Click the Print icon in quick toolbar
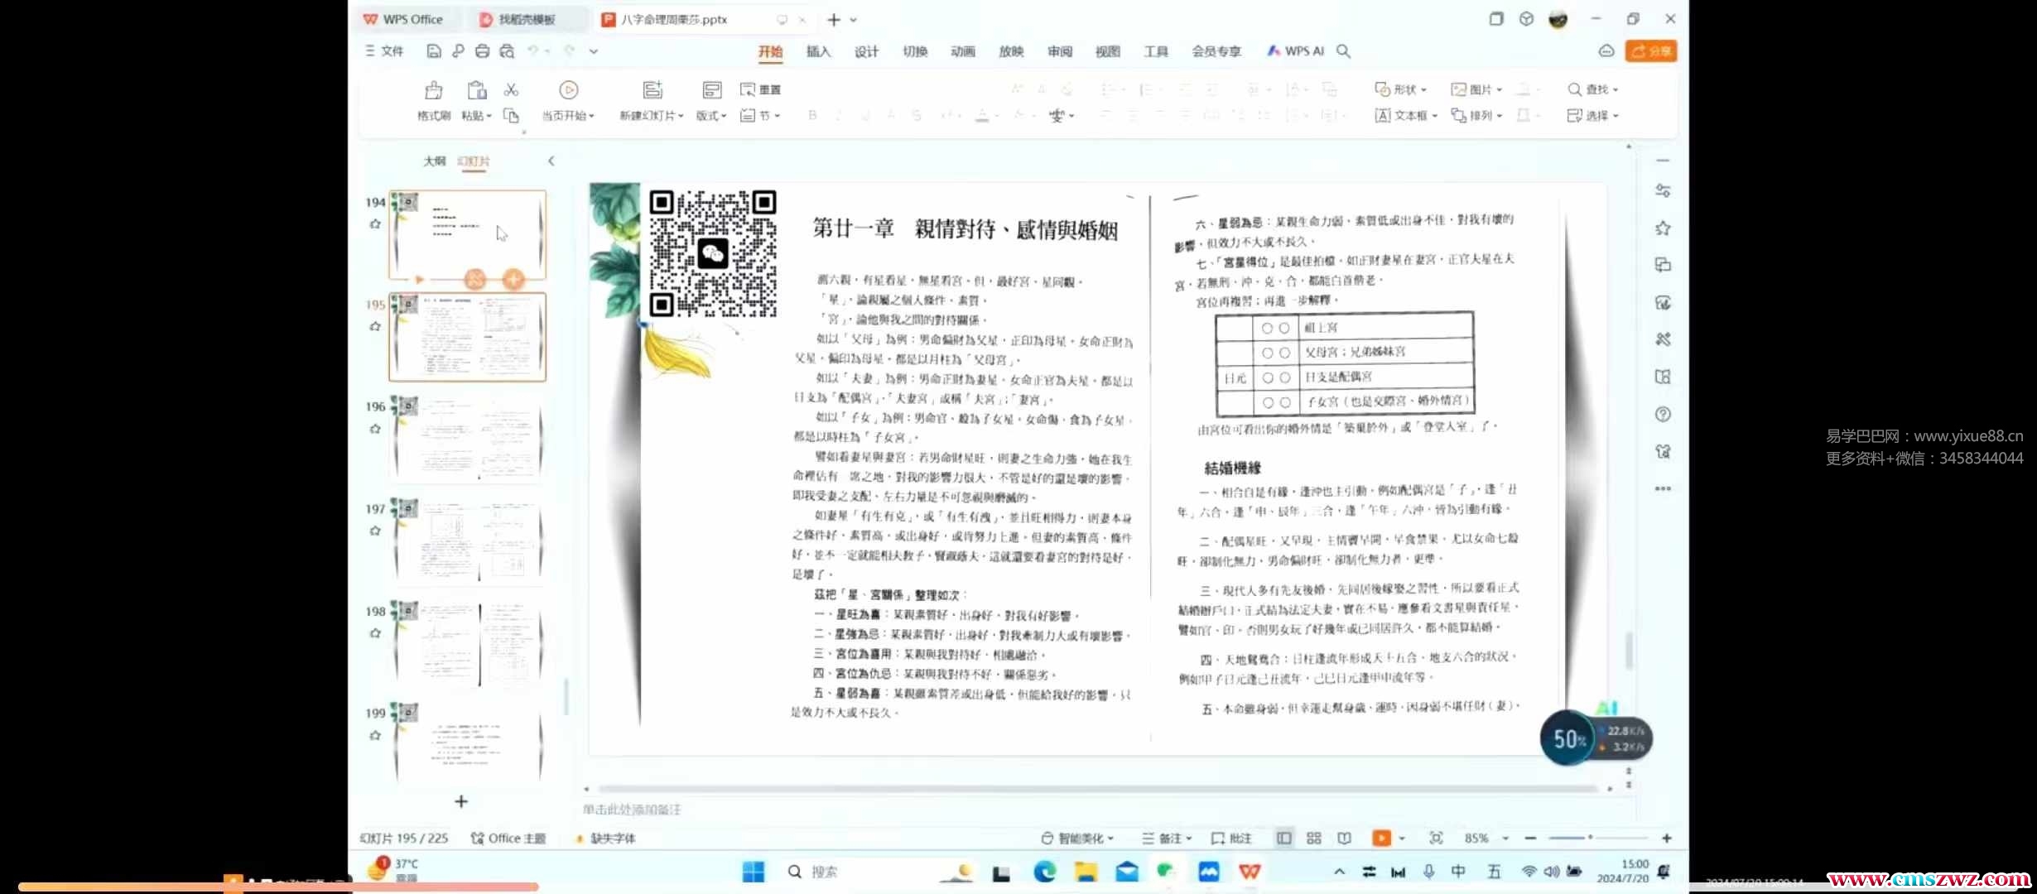2037x894 pixels. (x=482, y=51)
